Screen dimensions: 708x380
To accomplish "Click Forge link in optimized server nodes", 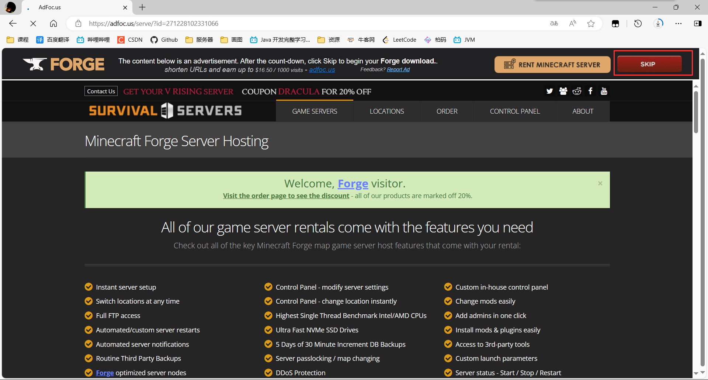I will click(x=105, y=373).
